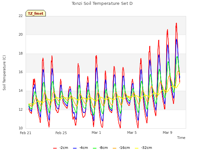The image size is (205, 154).
Task: Click the Soil Temperature (C) axis label
Action: pos(4,73)
